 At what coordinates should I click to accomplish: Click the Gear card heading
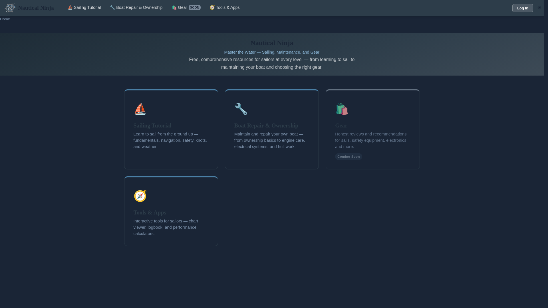tap(341, 125)
